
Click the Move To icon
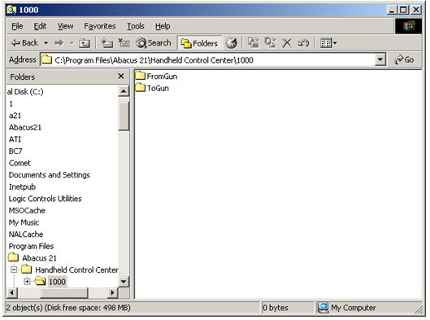[x=254, y=43]
